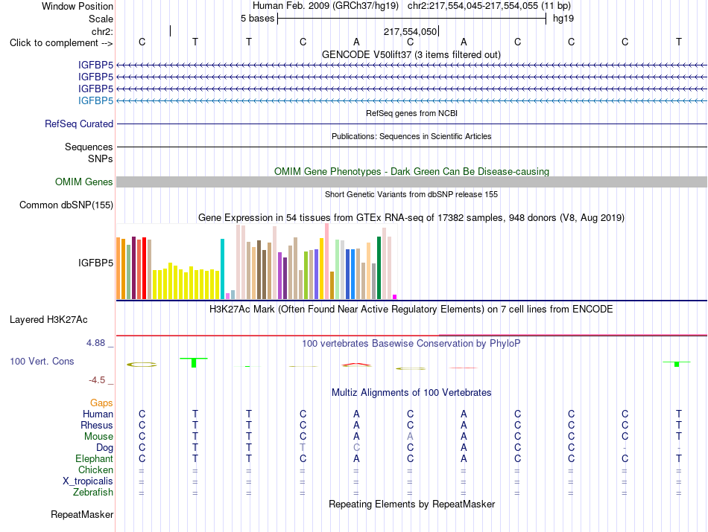This screenshot has height=532, width=708.
Task: Click the hg19 text beside scale bar
Action: pos(563,19)
